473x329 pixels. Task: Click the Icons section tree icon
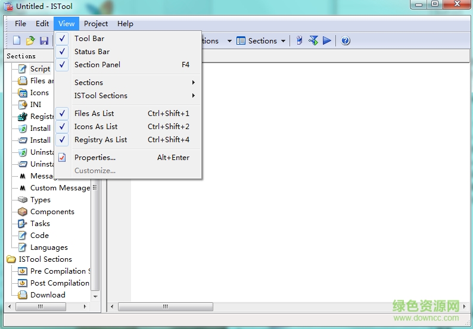click(x=22, y=93)
